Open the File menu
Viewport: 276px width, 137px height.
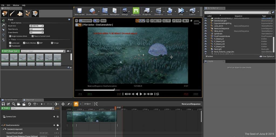coord(3,5)
